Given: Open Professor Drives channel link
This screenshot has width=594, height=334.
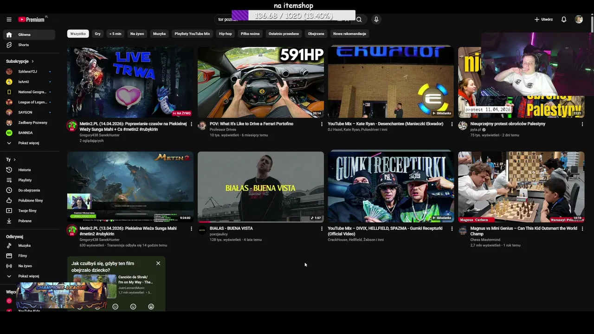Looking at the screenshot, I should 223,129.
